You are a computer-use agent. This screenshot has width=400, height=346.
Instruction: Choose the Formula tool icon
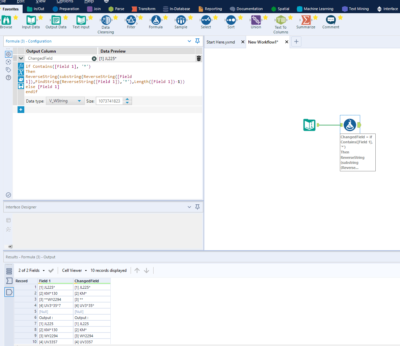point(156,21)
